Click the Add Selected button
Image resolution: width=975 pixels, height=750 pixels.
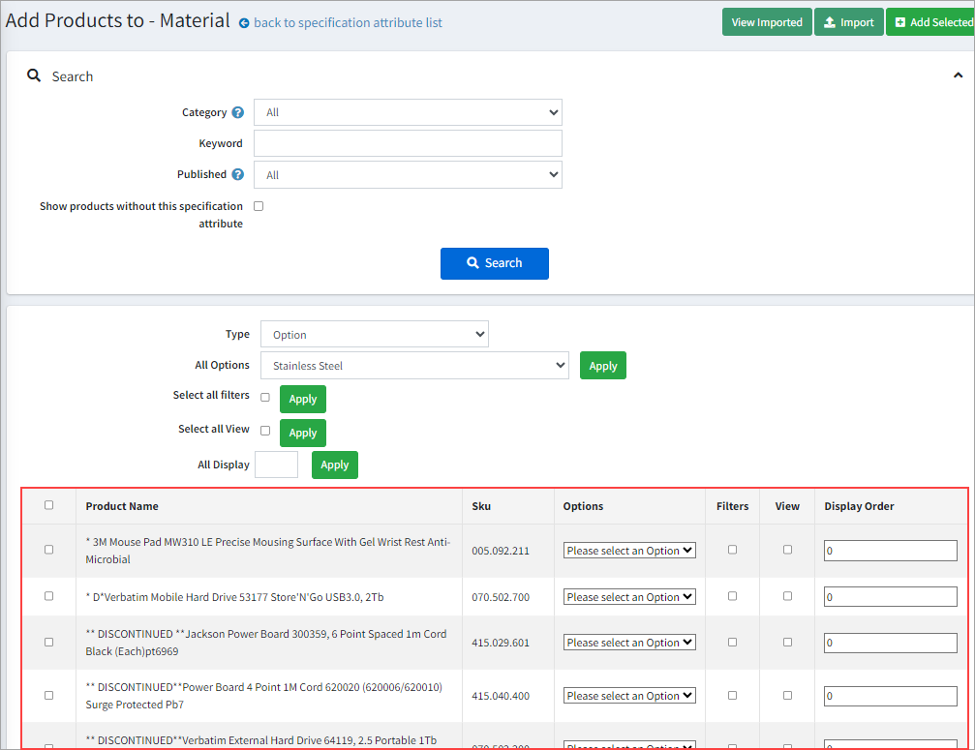931,22
